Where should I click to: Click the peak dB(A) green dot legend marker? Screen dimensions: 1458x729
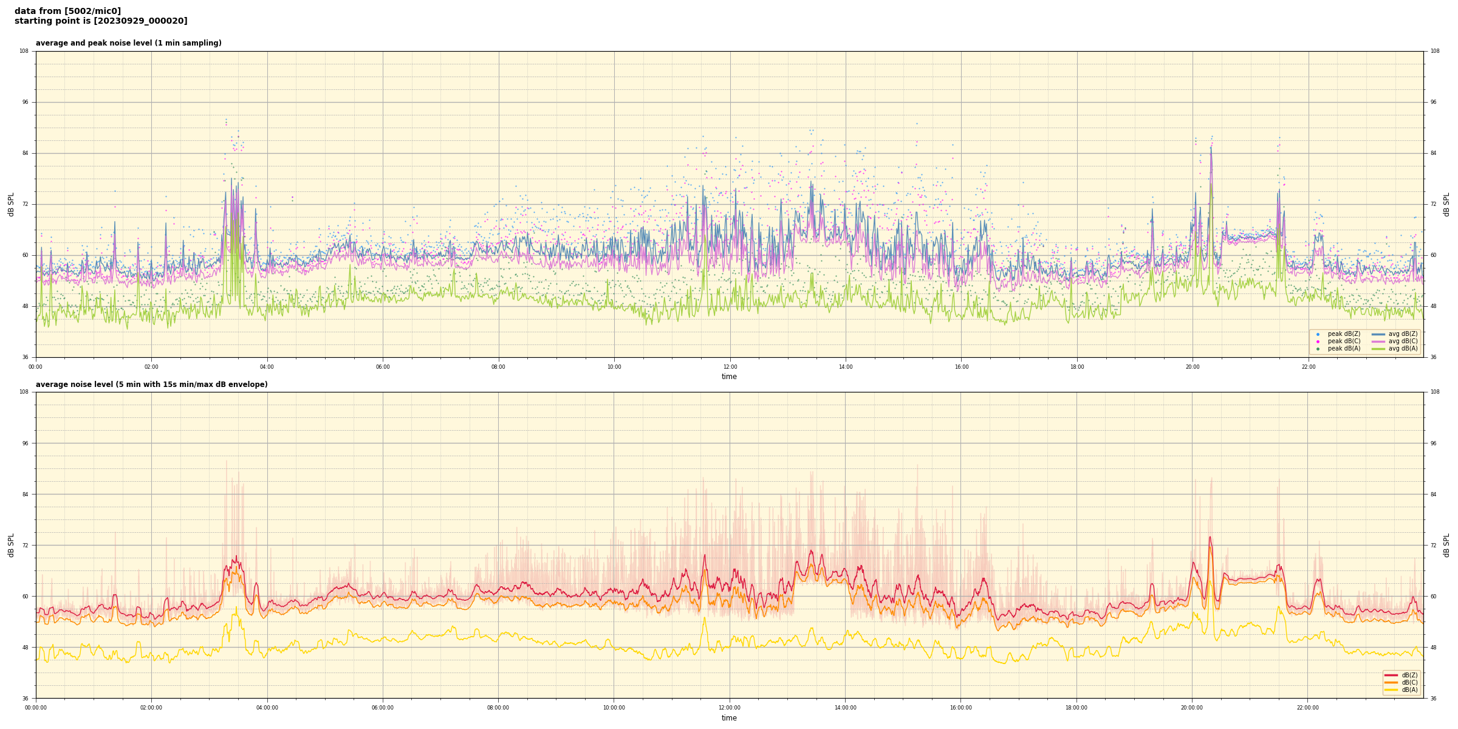point(1318,349)
